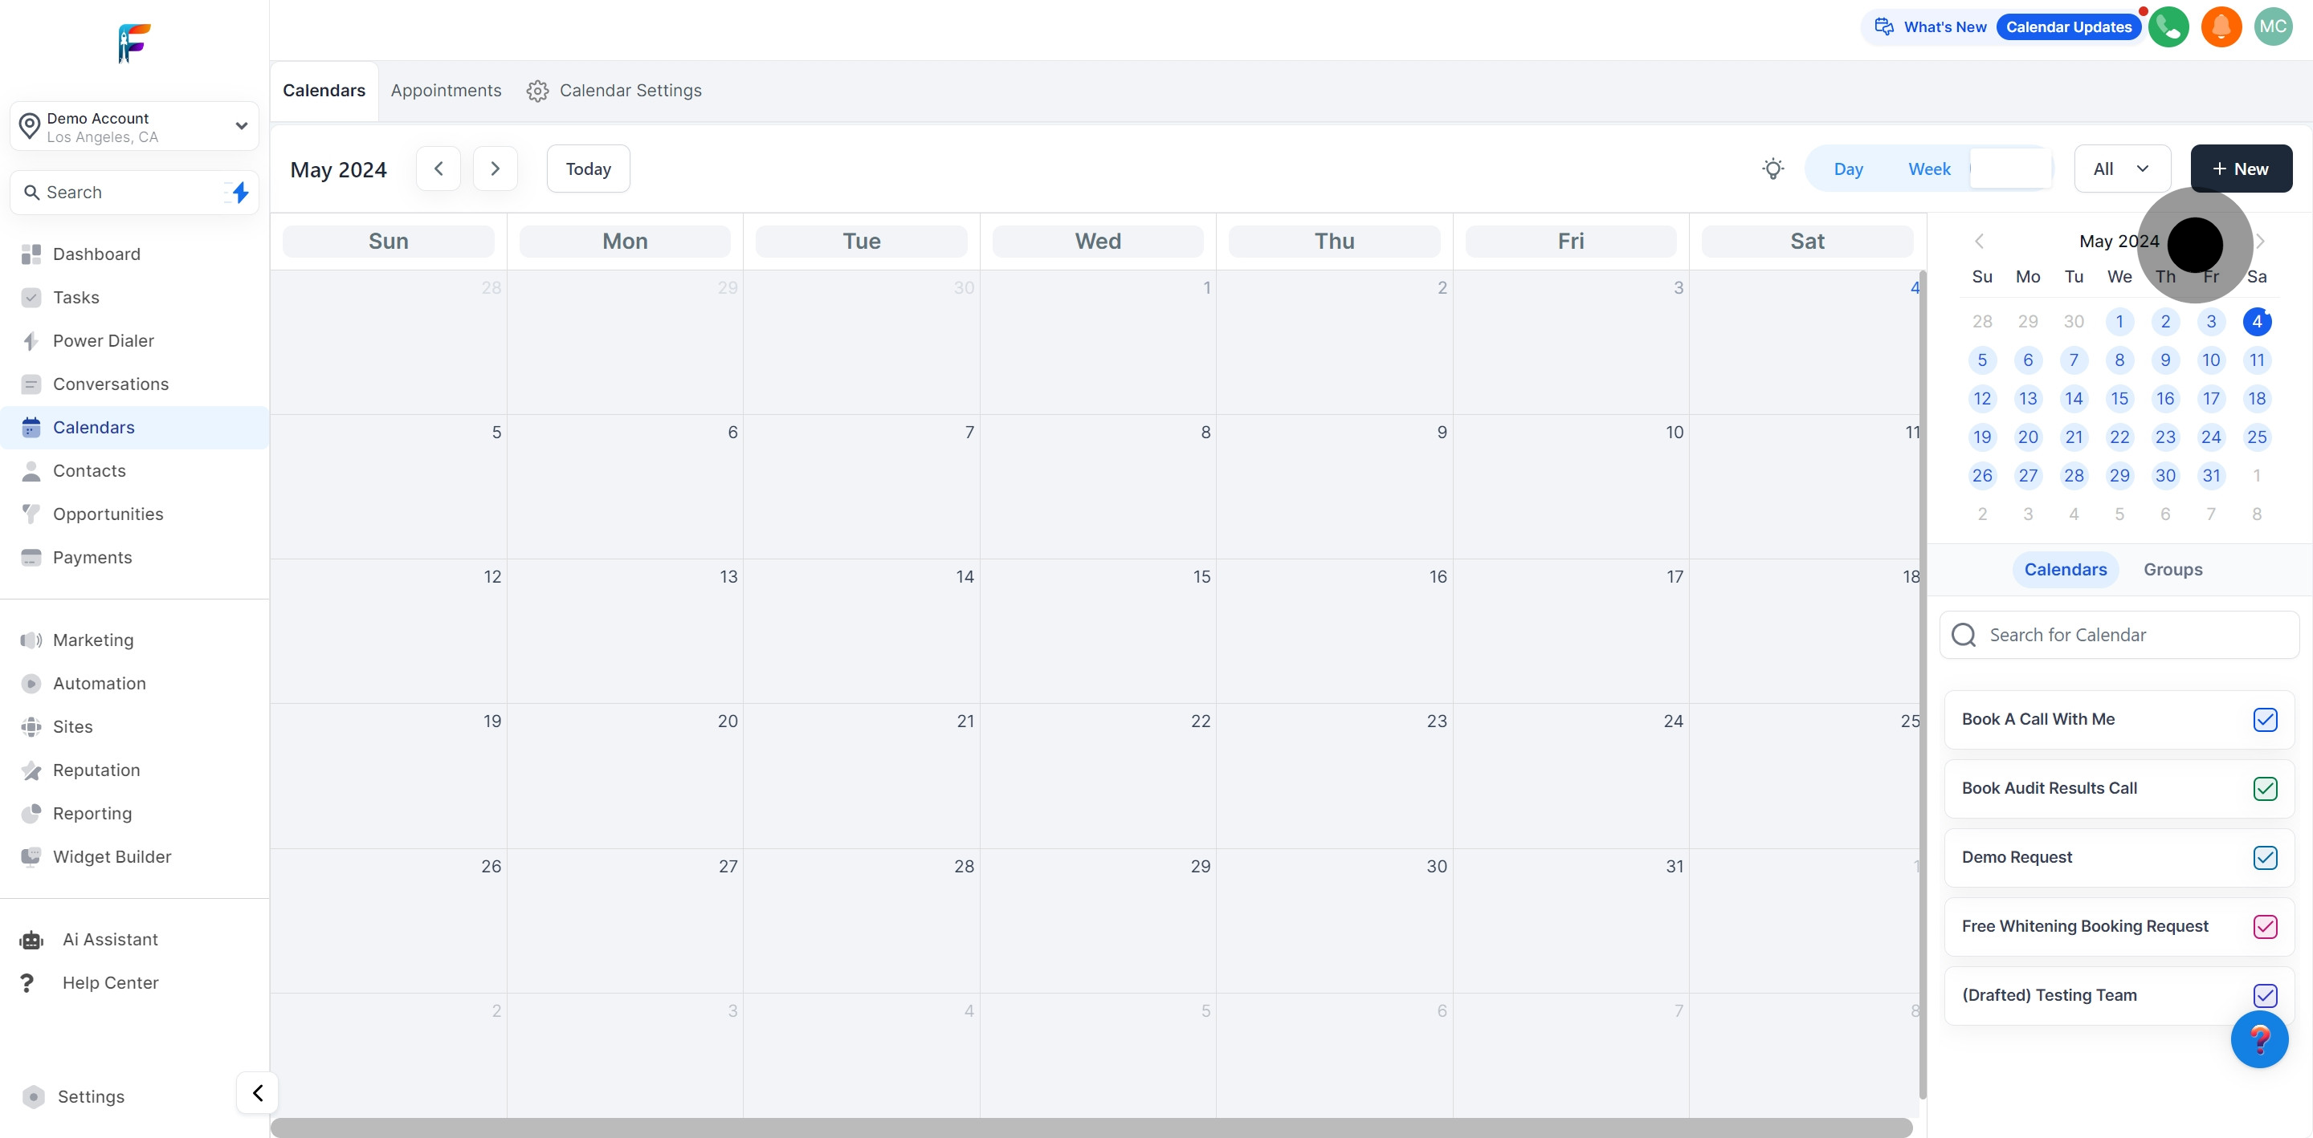Uncheck the Book A Call With Me calendar
The image size is (2313, 1138).
click(2265, 720)
